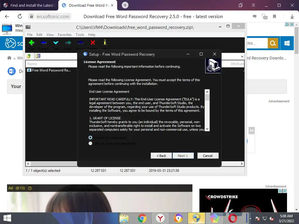The width and height of the screenshot is (299, 224).
Task: Reload the page with the refresh icon
Action: [20, 16]
